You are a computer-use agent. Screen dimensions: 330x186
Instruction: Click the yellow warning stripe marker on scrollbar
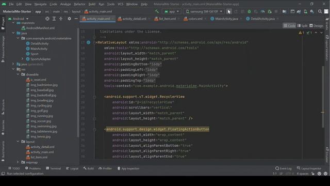(322, 112)
